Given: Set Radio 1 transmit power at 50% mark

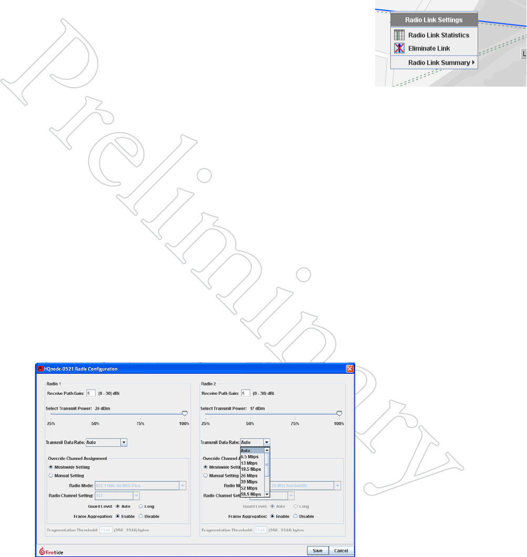Looking at the screenshot, I should click(95, 414).
